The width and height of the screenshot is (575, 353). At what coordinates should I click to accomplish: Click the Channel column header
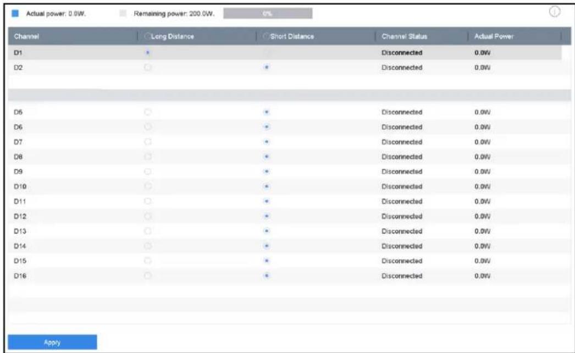point(26,36)
